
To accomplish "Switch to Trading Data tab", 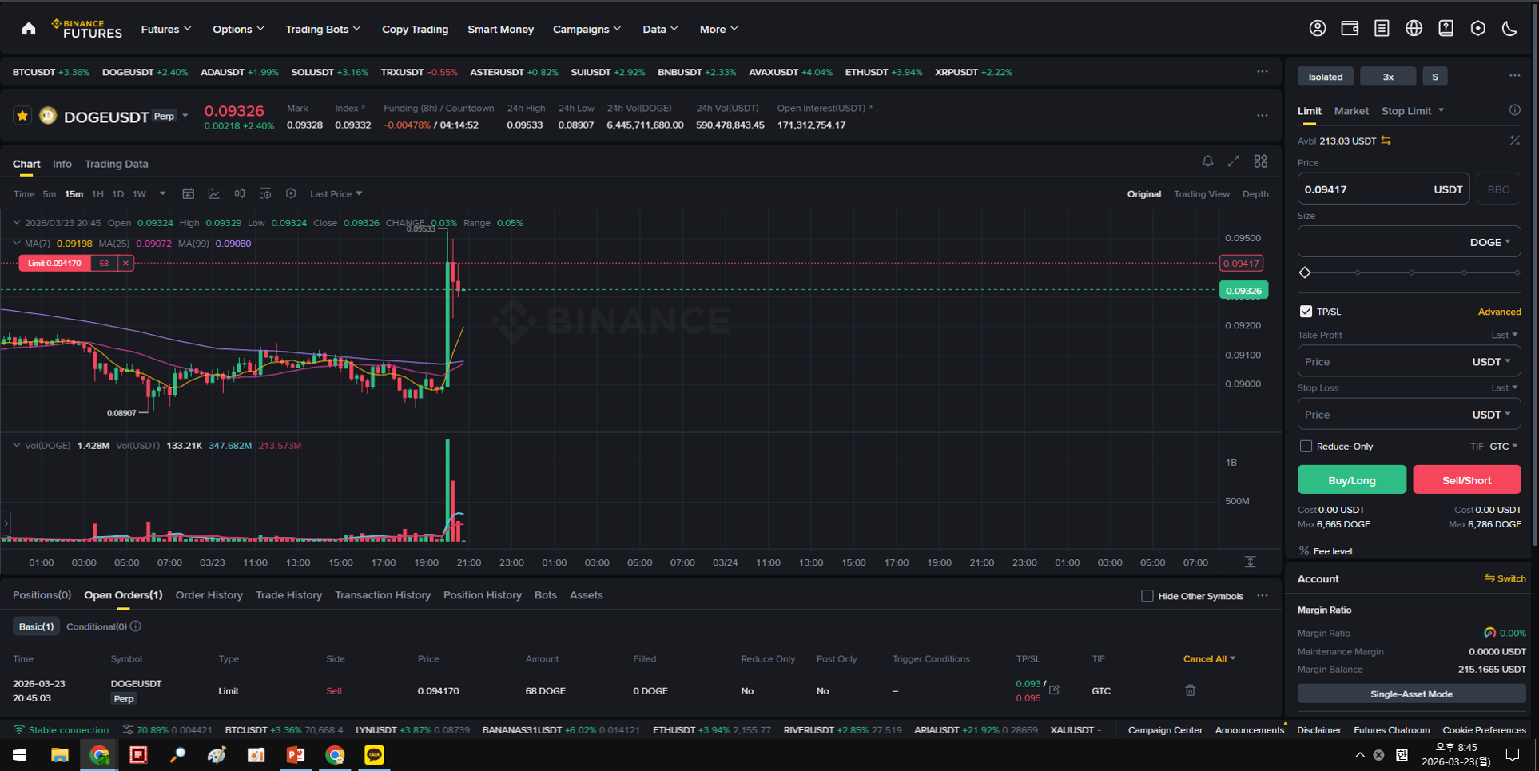I will coord(117,164).
